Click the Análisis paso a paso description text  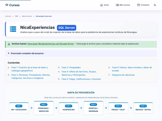click(x=79, y=32)
